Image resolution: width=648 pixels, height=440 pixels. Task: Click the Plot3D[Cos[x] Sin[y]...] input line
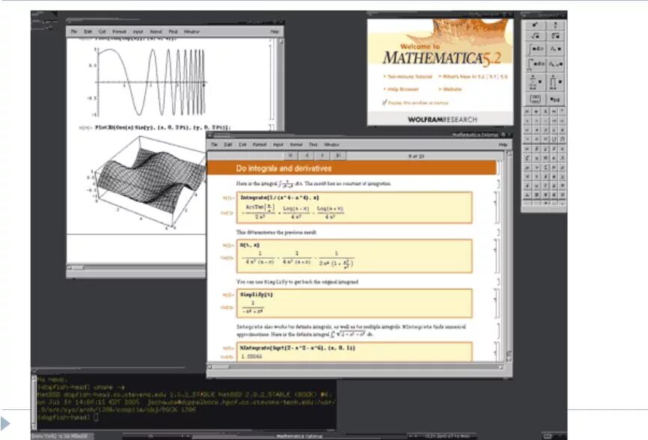(163, 127)
